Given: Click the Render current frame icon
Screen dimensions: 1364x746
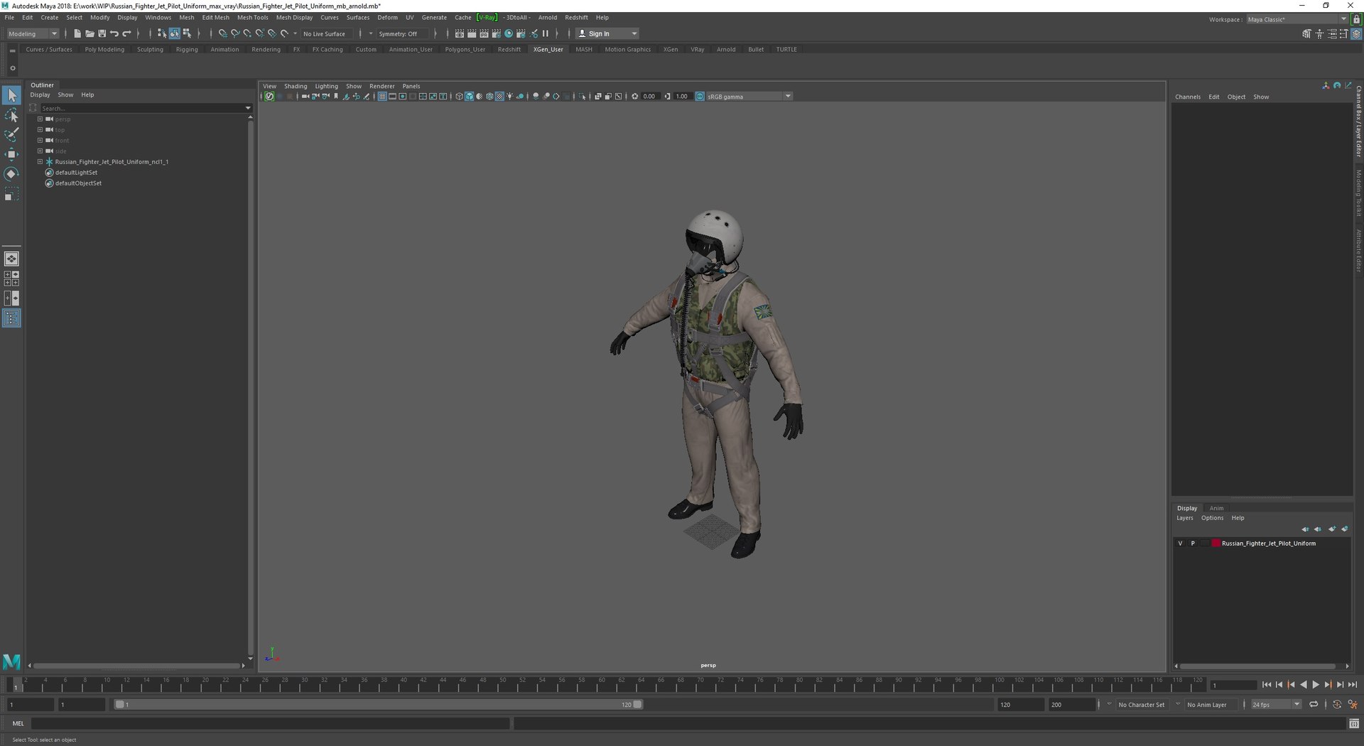Looking at the screenshot, I should click(472, 33).
